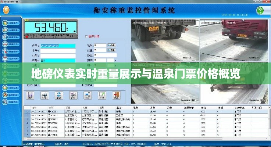Image resolution: width=271 pixels, height=147 pixels.
Task: Click the floppy disk save icon
Action: tap(30, 95)
